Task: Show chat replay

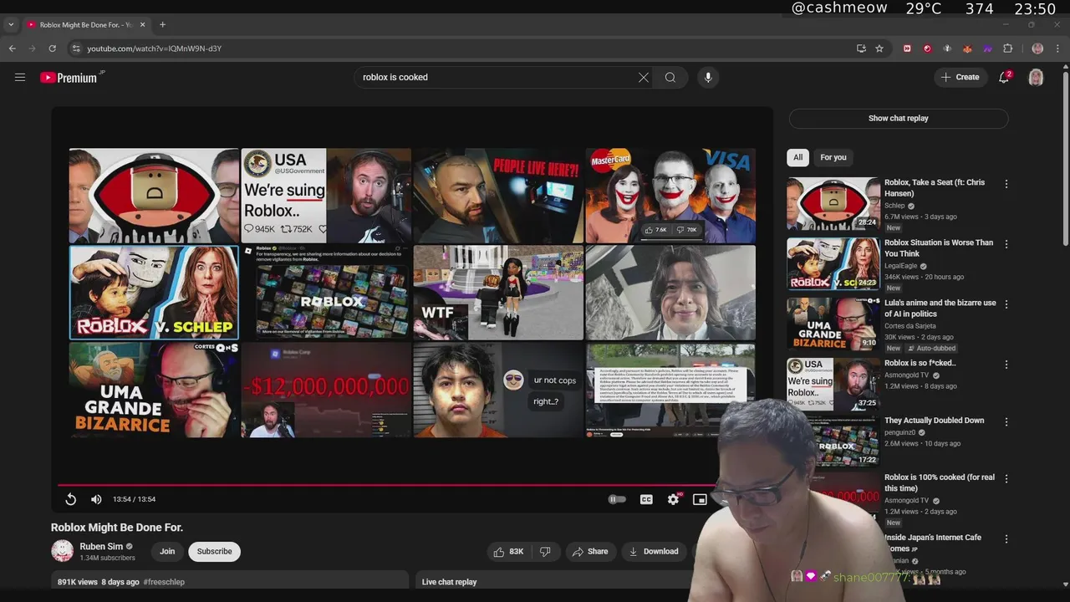Action: [x=899, y=118]
